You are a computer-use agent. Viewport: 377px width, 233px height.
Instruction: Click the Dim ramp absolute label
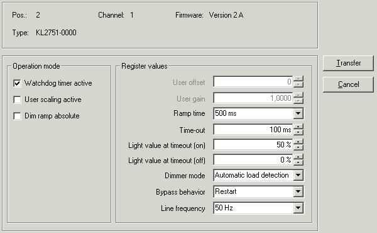click(x=52, y=116)
